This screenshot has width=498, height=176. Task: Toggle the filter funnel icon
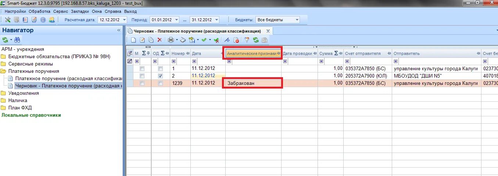pos(247,40)
